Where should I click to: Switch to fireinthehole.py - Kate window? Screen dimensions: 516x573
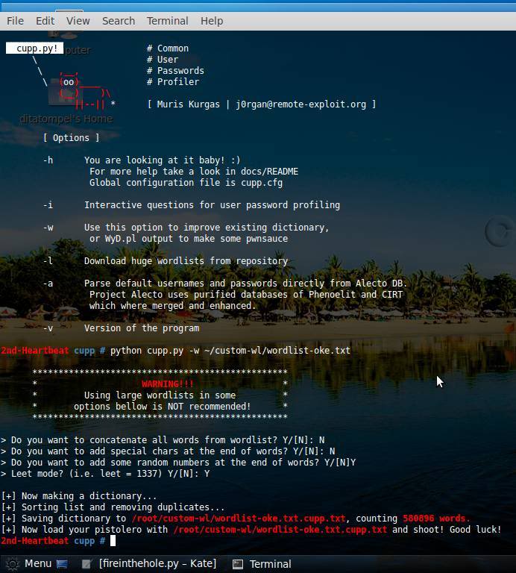[157, 563]
